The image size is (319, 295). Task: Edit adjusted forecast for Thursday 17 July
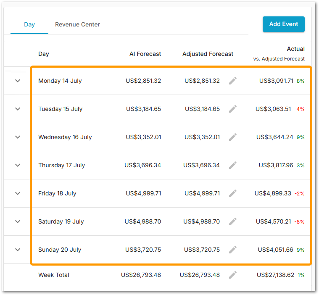pos(233,165)
